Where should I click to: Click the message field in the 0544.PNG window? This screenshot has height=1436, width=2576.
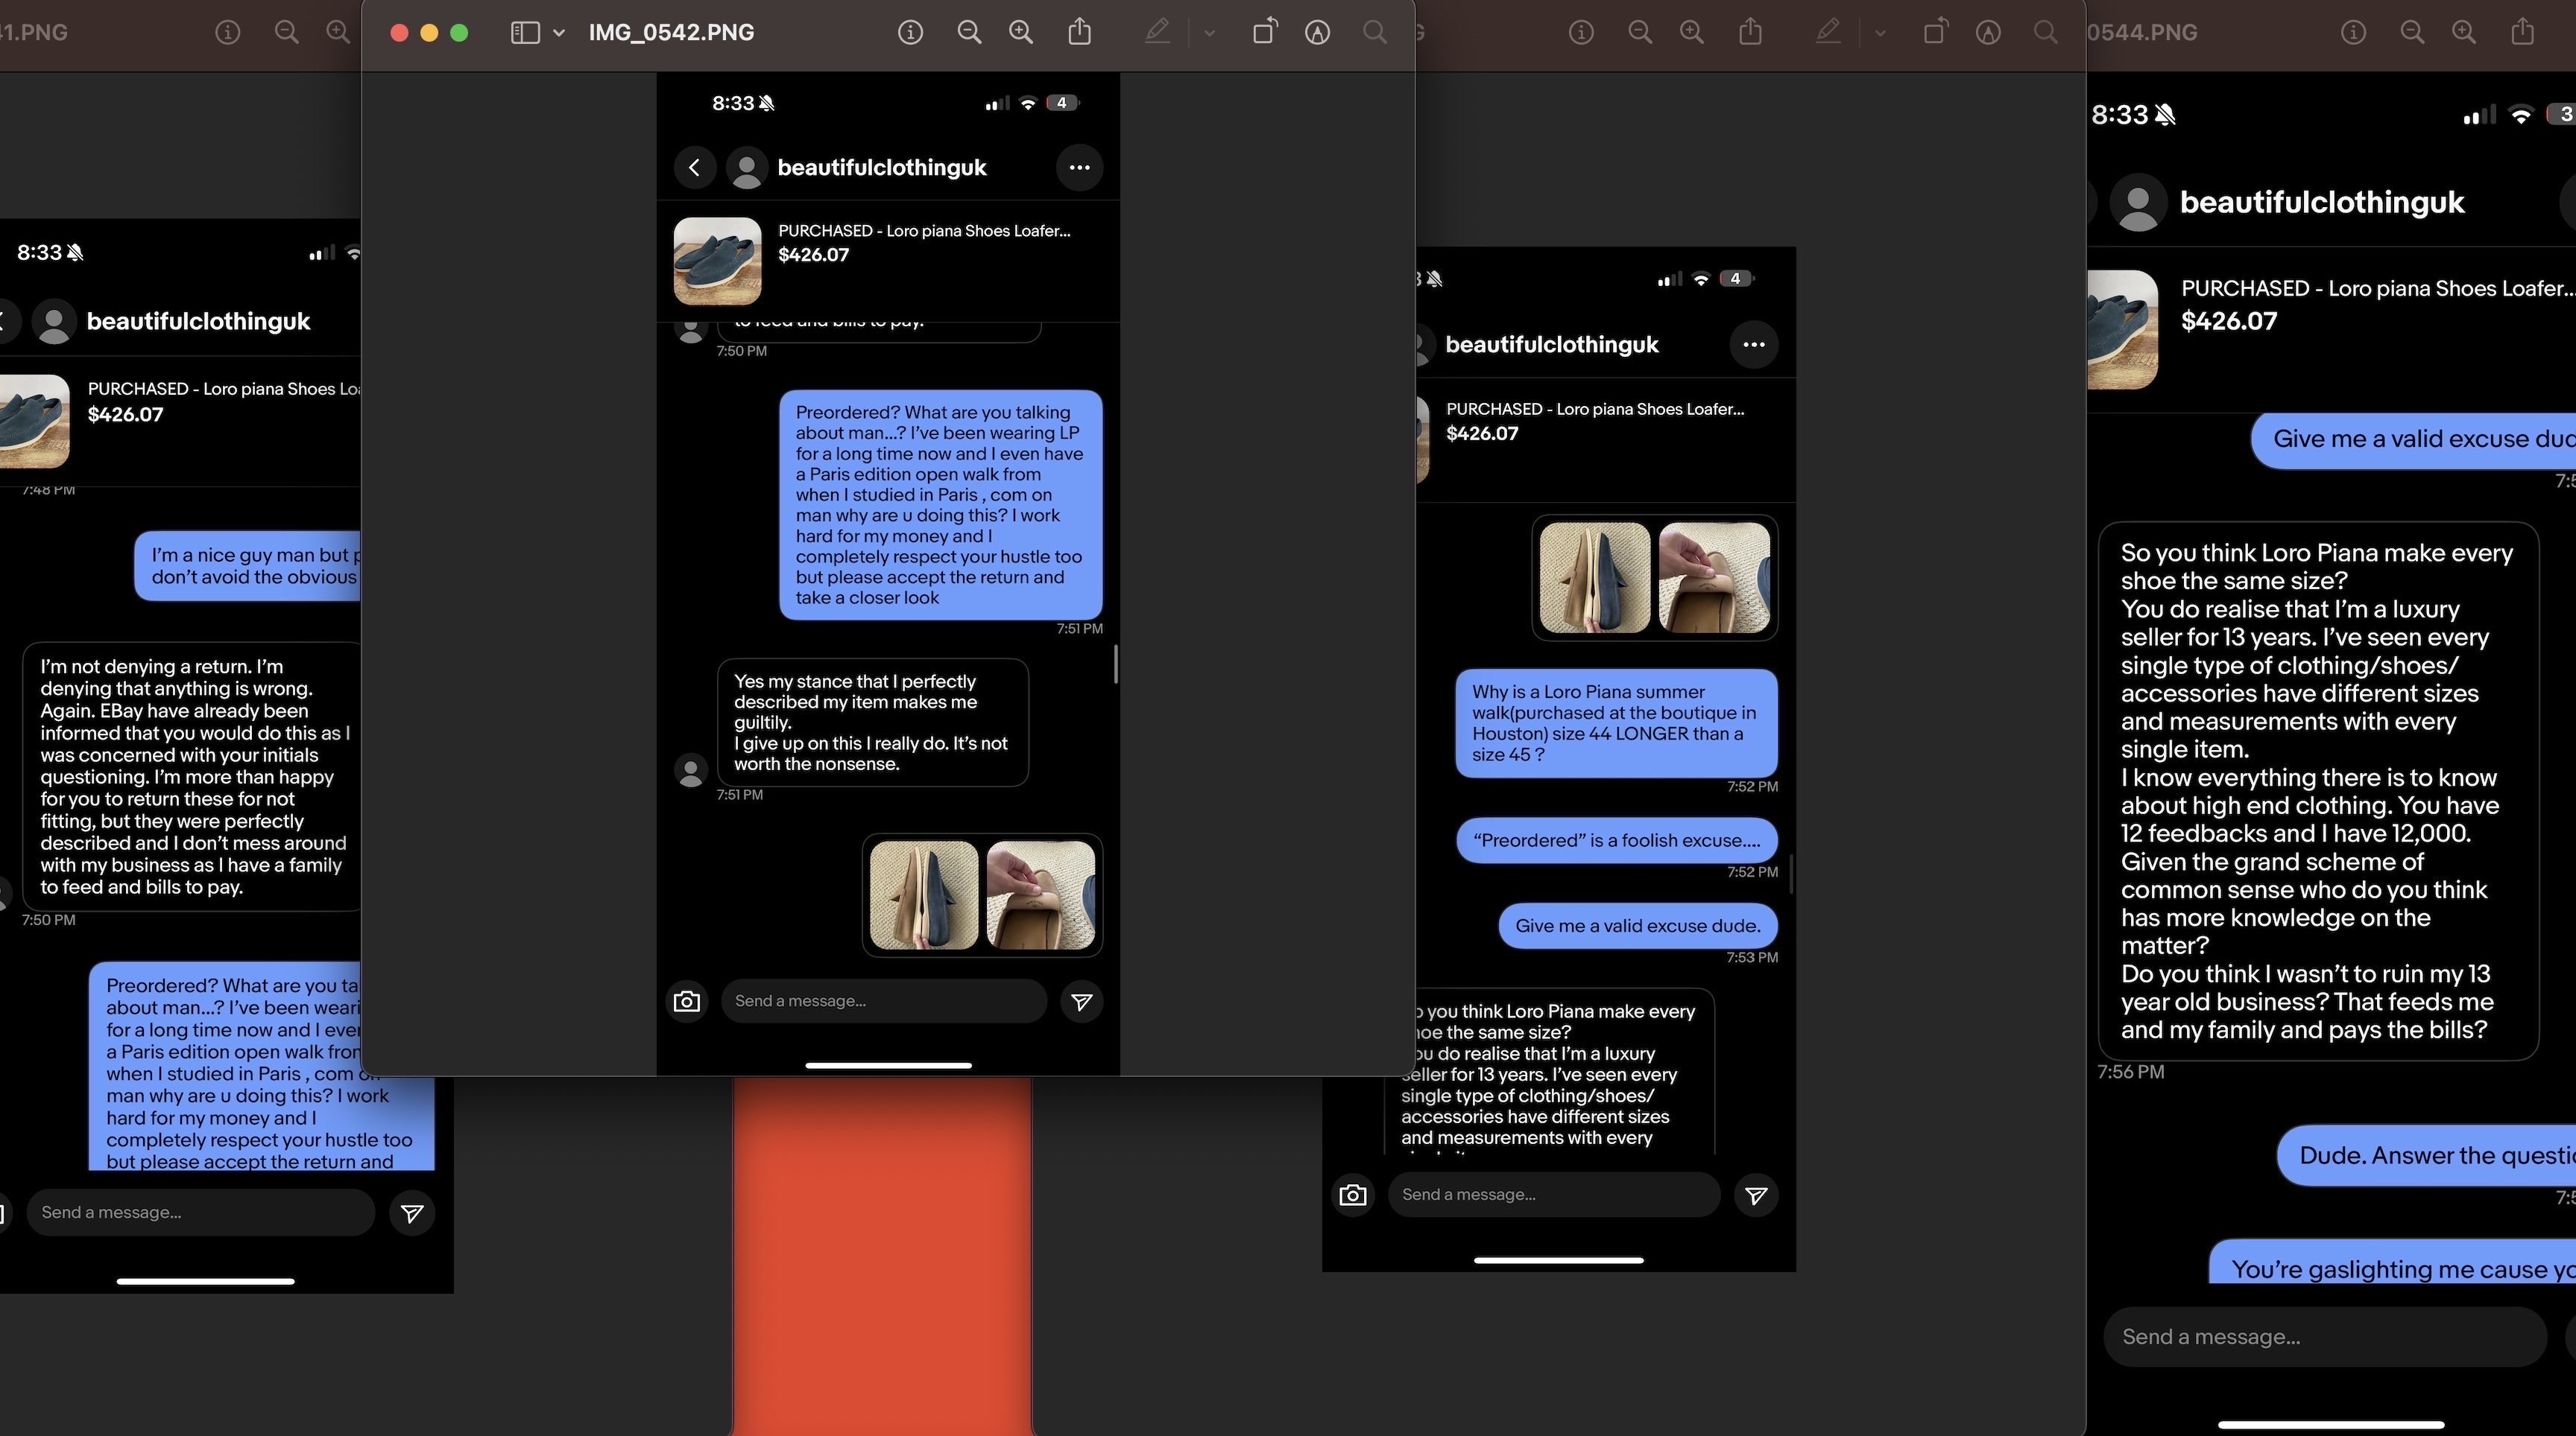coord(2325,1337)
